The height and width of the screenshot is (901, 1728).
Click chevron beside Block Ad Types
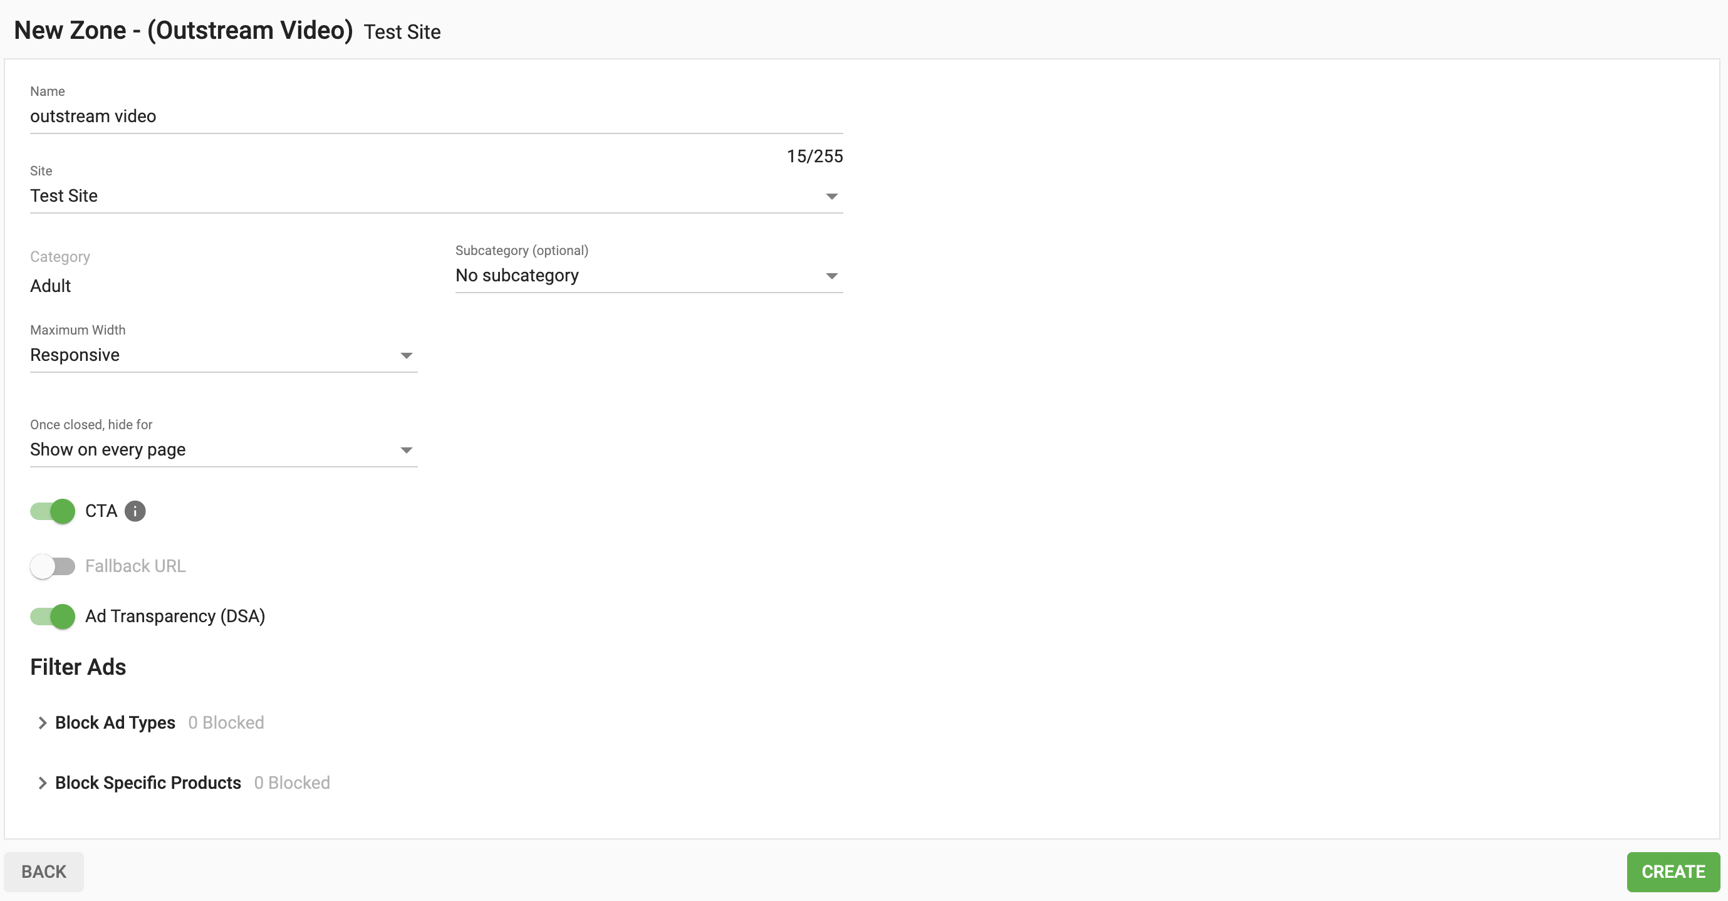click(42, 722)
